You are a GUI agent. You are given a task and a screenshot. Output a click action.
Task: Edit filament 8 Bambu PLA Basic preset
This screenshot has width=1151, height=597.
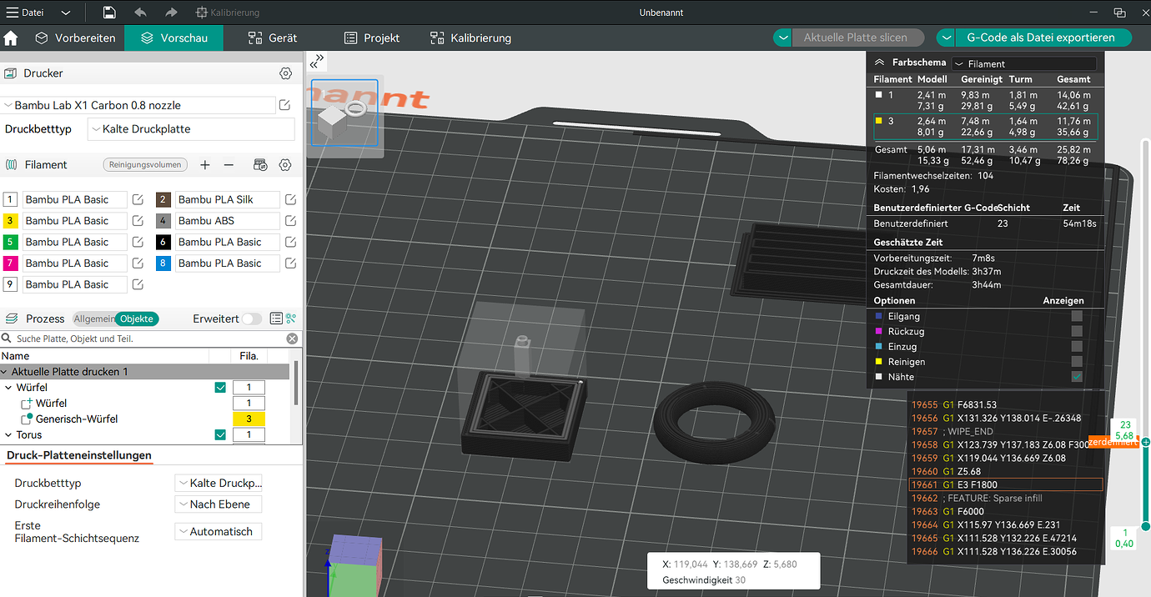tap(291, 263)
